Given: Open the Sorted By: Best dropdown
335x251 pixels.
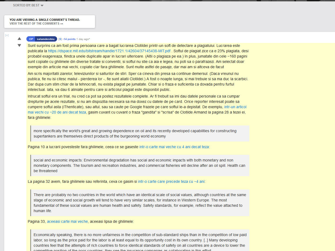Looking at the screenshot, I should tap(28, 5).
